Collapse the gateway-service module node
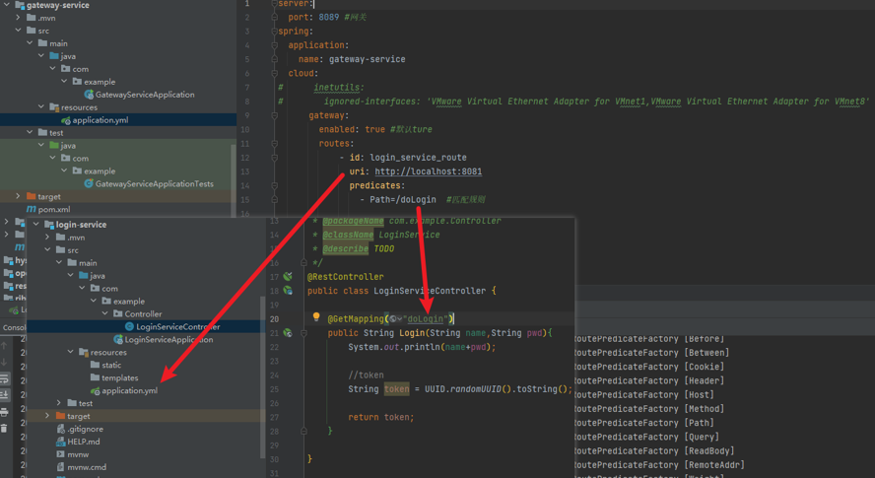Screen dimensions: 875x478 coord(7,5)
